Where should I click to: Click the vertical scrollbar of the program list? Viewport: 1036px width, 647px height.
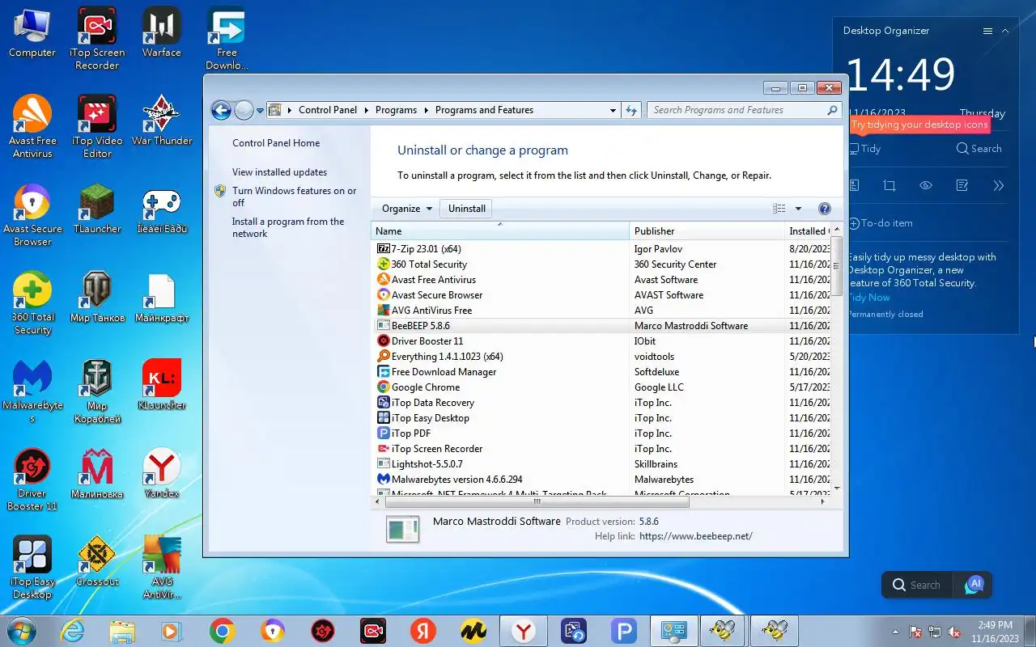tap(837, 267)
